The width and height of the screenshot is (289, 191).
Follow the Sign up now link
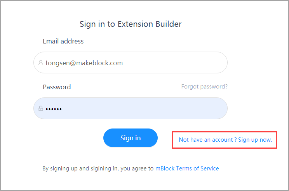(255, 140)
